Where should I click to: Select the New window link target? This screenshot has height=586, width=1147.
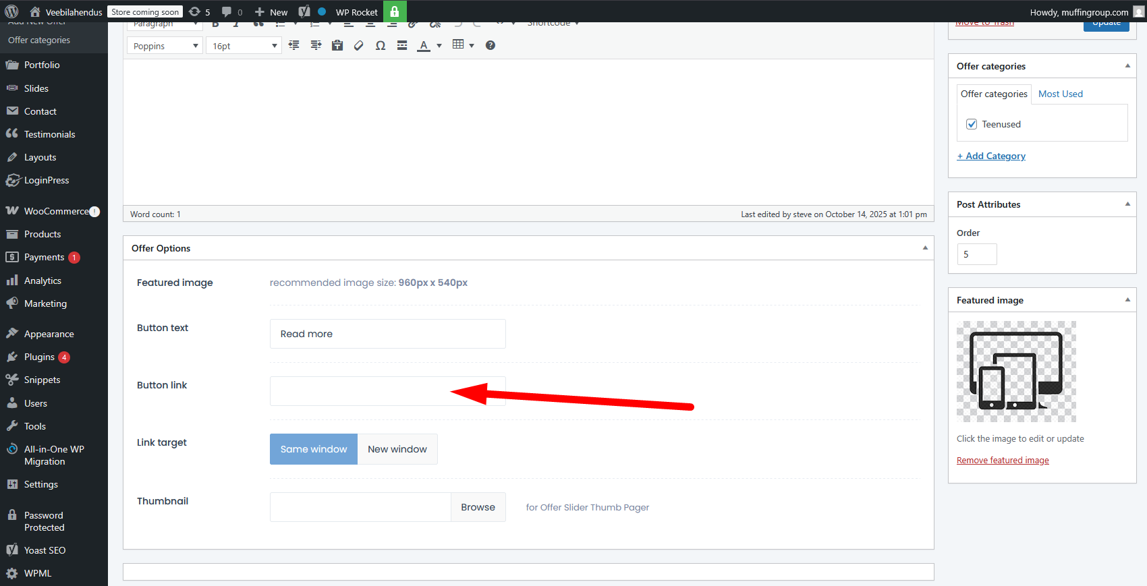pos(397,449)
